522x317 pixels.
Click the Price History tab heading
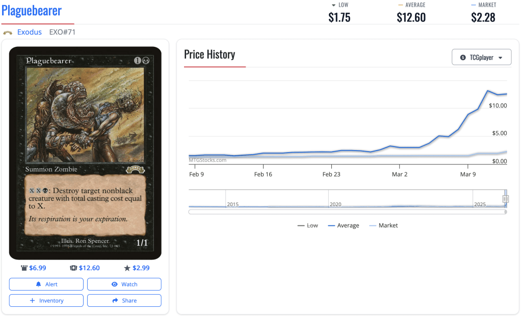[210, 54]
